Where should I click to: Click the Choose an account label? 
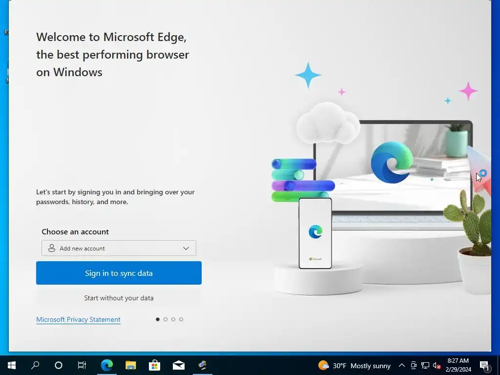pos(75,231)
